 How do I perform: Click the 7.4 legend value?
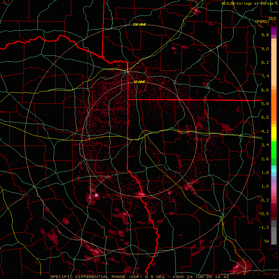point(265,76)
